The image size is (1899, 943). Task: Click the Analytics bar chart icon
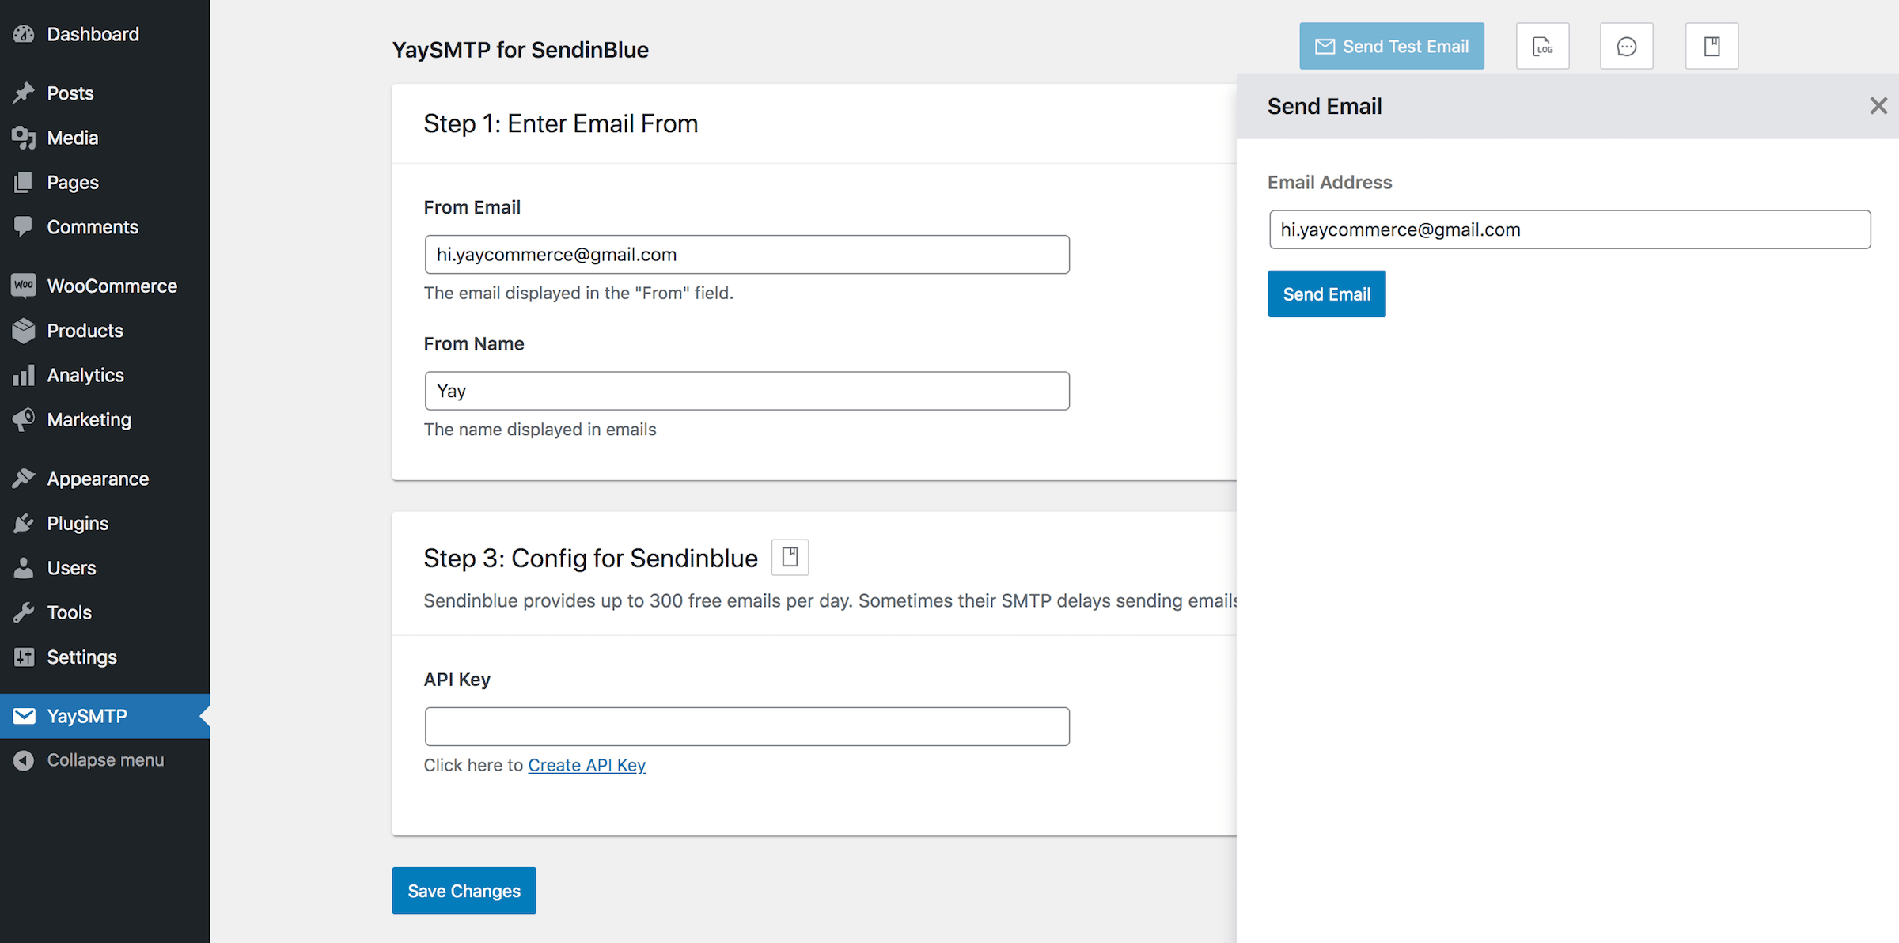pos(24,375)
